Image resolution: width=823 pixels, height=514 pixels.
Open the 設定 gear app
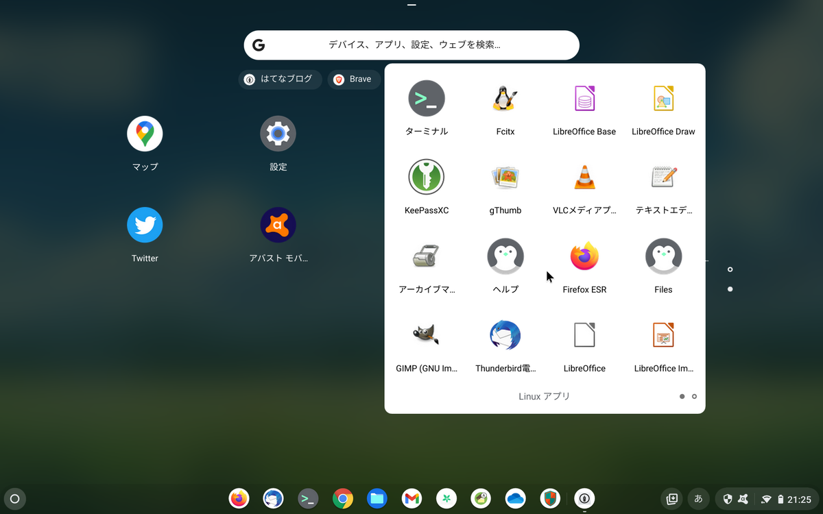point(278,134)
